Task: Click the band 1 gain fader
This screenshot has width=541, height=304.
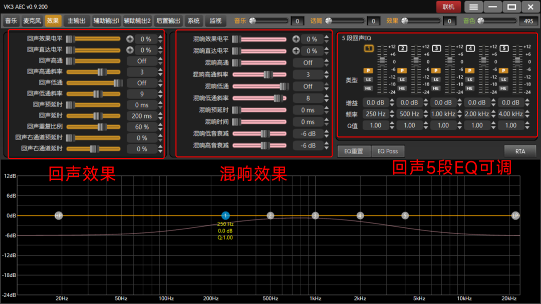Action: click(x=382, y=69)
